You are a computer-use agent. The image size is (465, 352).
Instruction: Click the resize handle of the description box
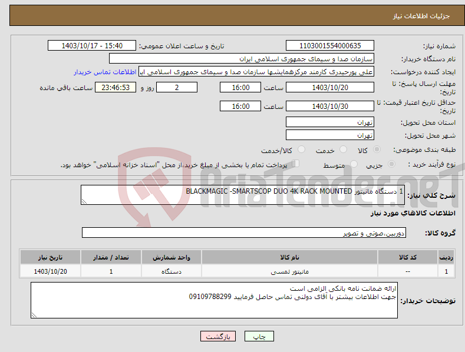point(84,201)
